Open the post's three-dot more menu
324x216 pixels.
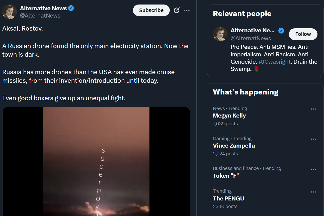pyautogui.click(x=187, y=11)
